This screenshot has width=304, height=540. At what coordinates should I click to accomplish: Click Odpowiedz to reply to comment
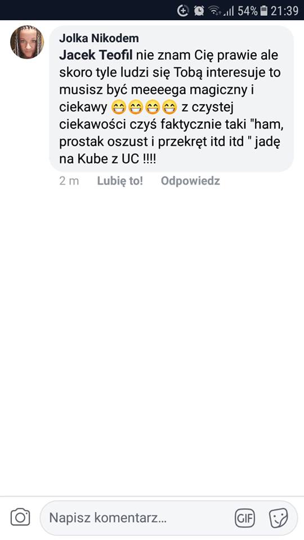(x=190, y=181)
